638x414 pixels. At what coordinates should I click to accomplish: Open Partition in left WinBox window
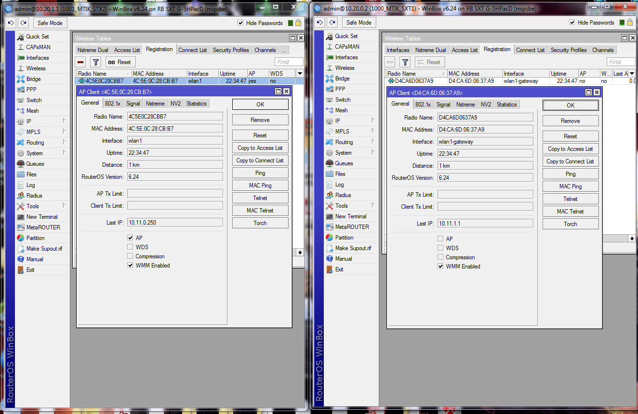point(35,238)
